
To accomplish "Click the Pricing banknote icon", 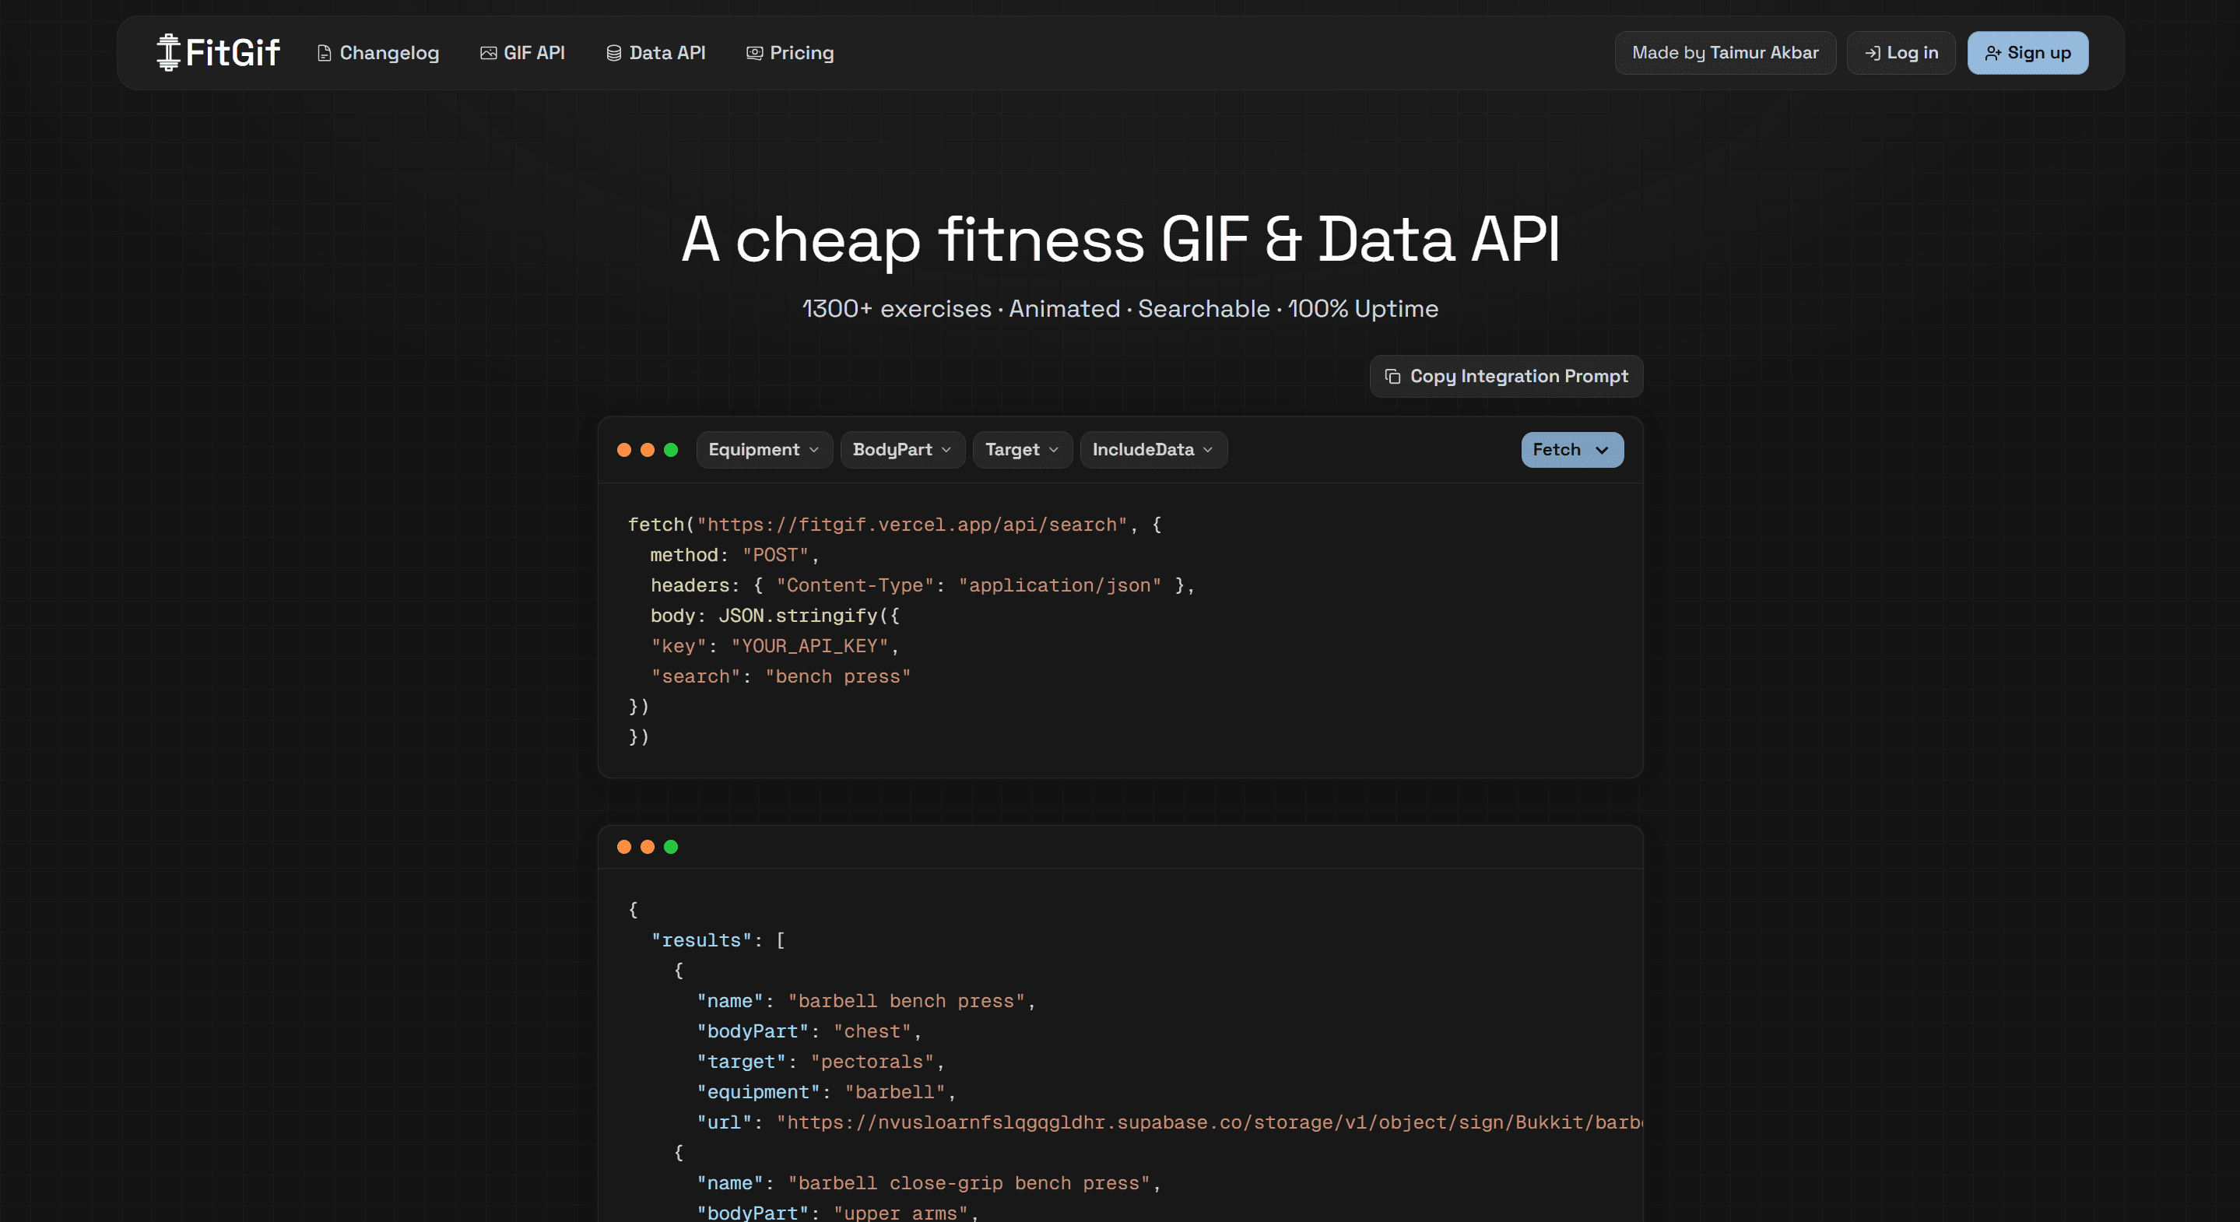I will point(755,53).
